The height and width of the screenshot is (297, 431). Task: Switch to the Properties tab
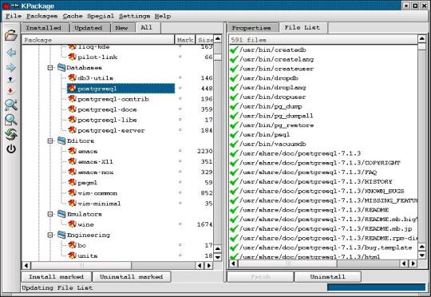253,28
